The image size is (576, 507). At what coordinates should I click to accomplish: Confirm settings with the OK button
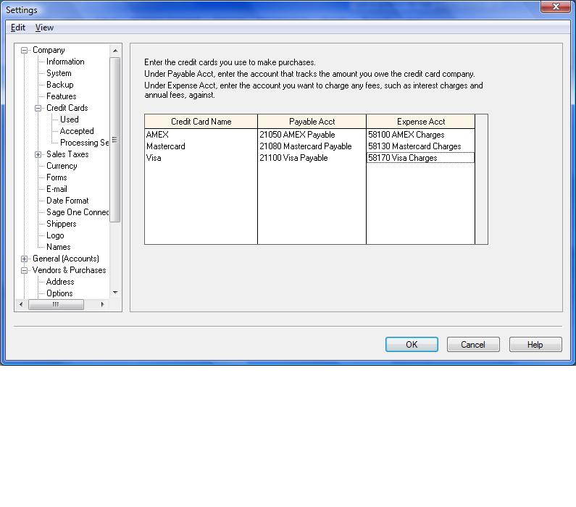412,344
